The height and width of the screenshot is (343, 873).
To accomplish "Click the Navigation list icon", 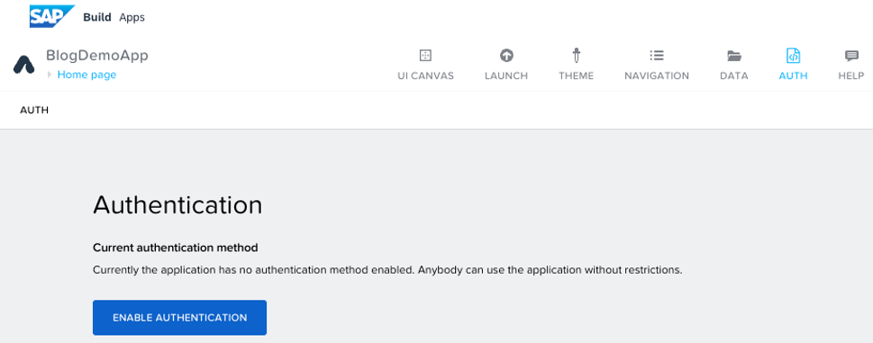I will point(657,56).
